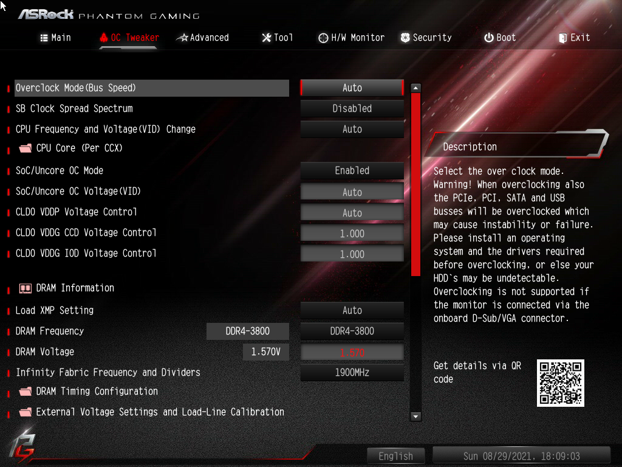Select SB Clock Spread Spectrum label
622x467 pixels.
pyautogui.click(x=74, y=108)
